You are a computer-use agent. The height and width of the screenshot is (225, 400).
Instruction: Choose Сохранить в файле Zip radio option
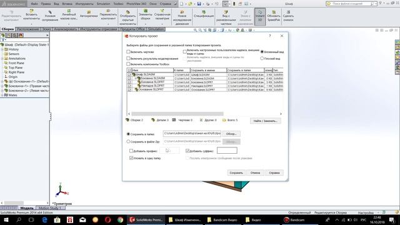pos(128,141)
